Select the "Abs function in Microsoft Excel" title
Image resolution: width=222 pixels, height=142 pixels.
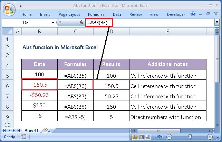pos(60,47)
